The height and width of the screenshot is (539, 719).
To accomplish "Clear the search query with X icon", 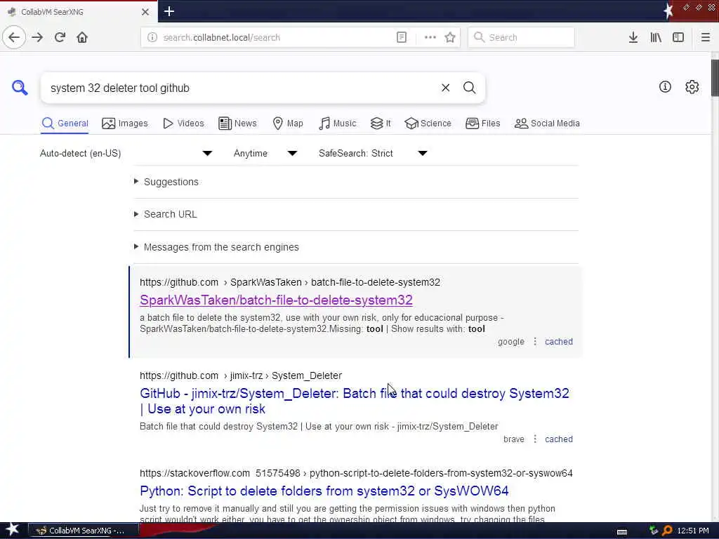I will click(x=445, y=88).
